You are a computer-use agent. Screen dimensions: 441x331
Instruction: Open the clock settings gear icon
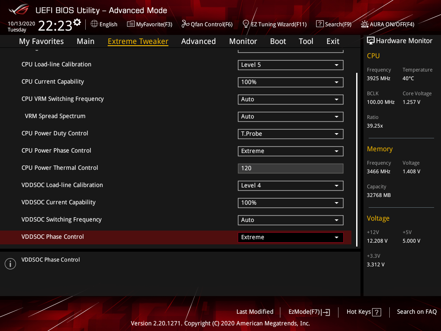click(77, 22)
